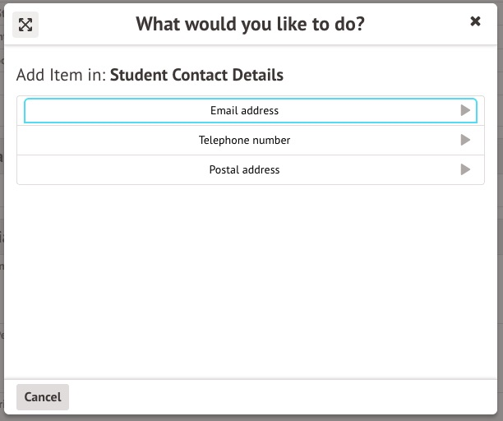Dismiss the dialog via Cancel

pyautogui.click(x=43, y=396)
